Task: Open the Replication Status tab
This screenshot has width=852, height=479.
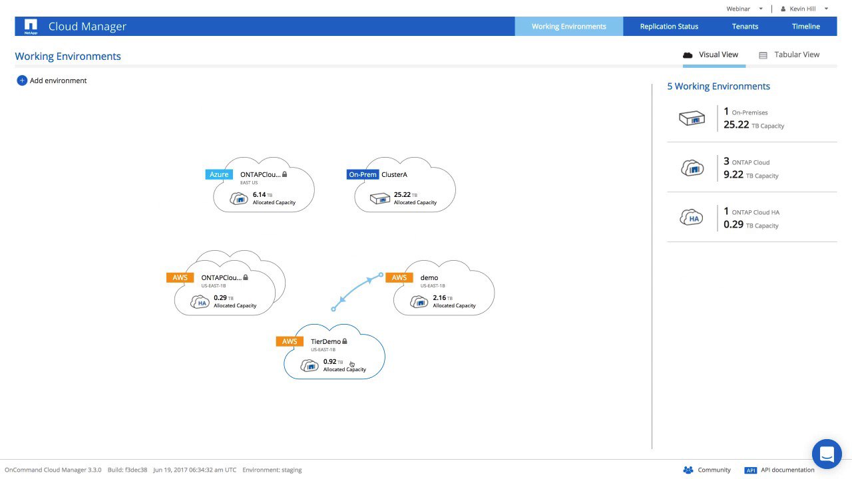Action: click(x=669, y=27)
